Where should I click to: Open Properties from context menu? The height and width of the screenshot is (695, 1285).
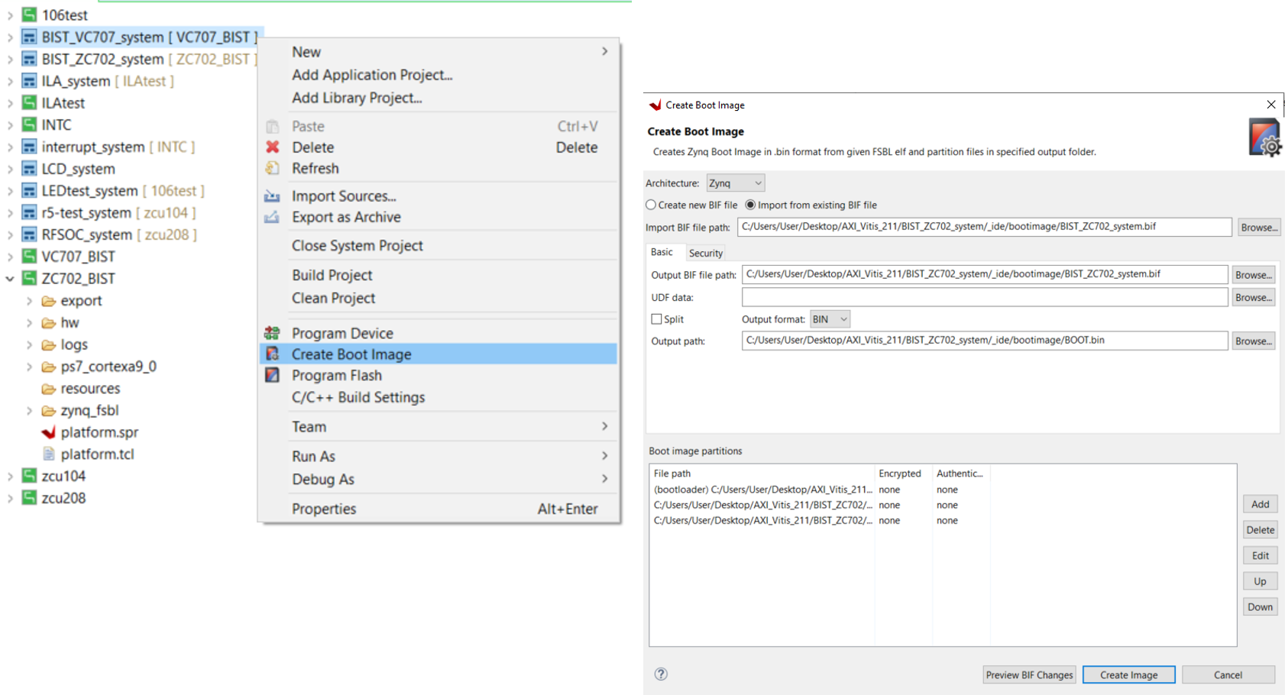pos(439,509)
